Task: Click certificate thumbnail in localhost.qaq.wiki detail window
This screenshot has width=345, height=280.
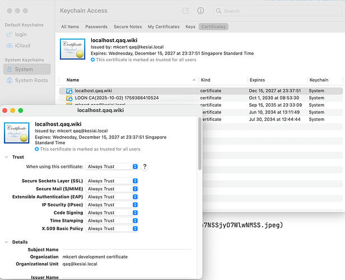Action: tap(17, 133)
